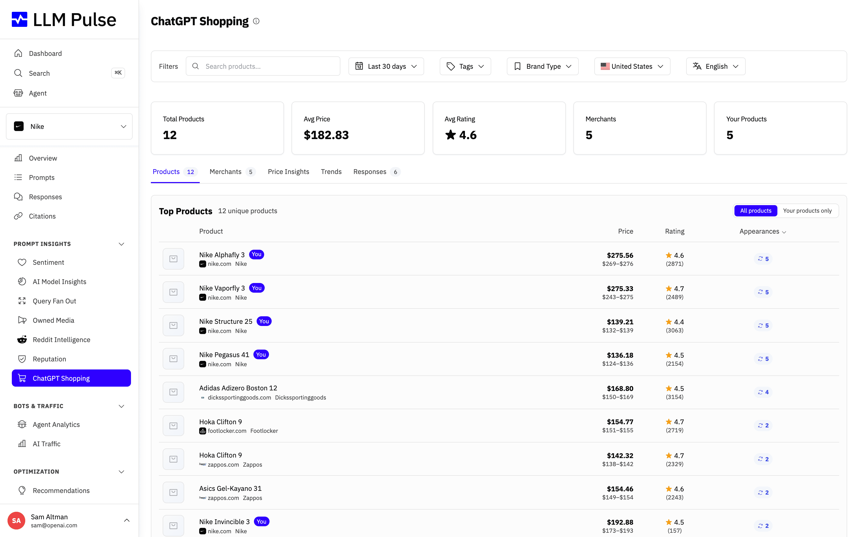This screenshot has width=859, height=537.
Task: Click the Rating column header
Action: (x=674, y=231)
